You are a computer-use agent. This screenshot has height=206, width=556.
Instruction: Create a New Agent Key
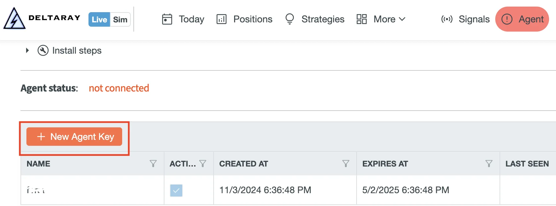pos(74,137)
